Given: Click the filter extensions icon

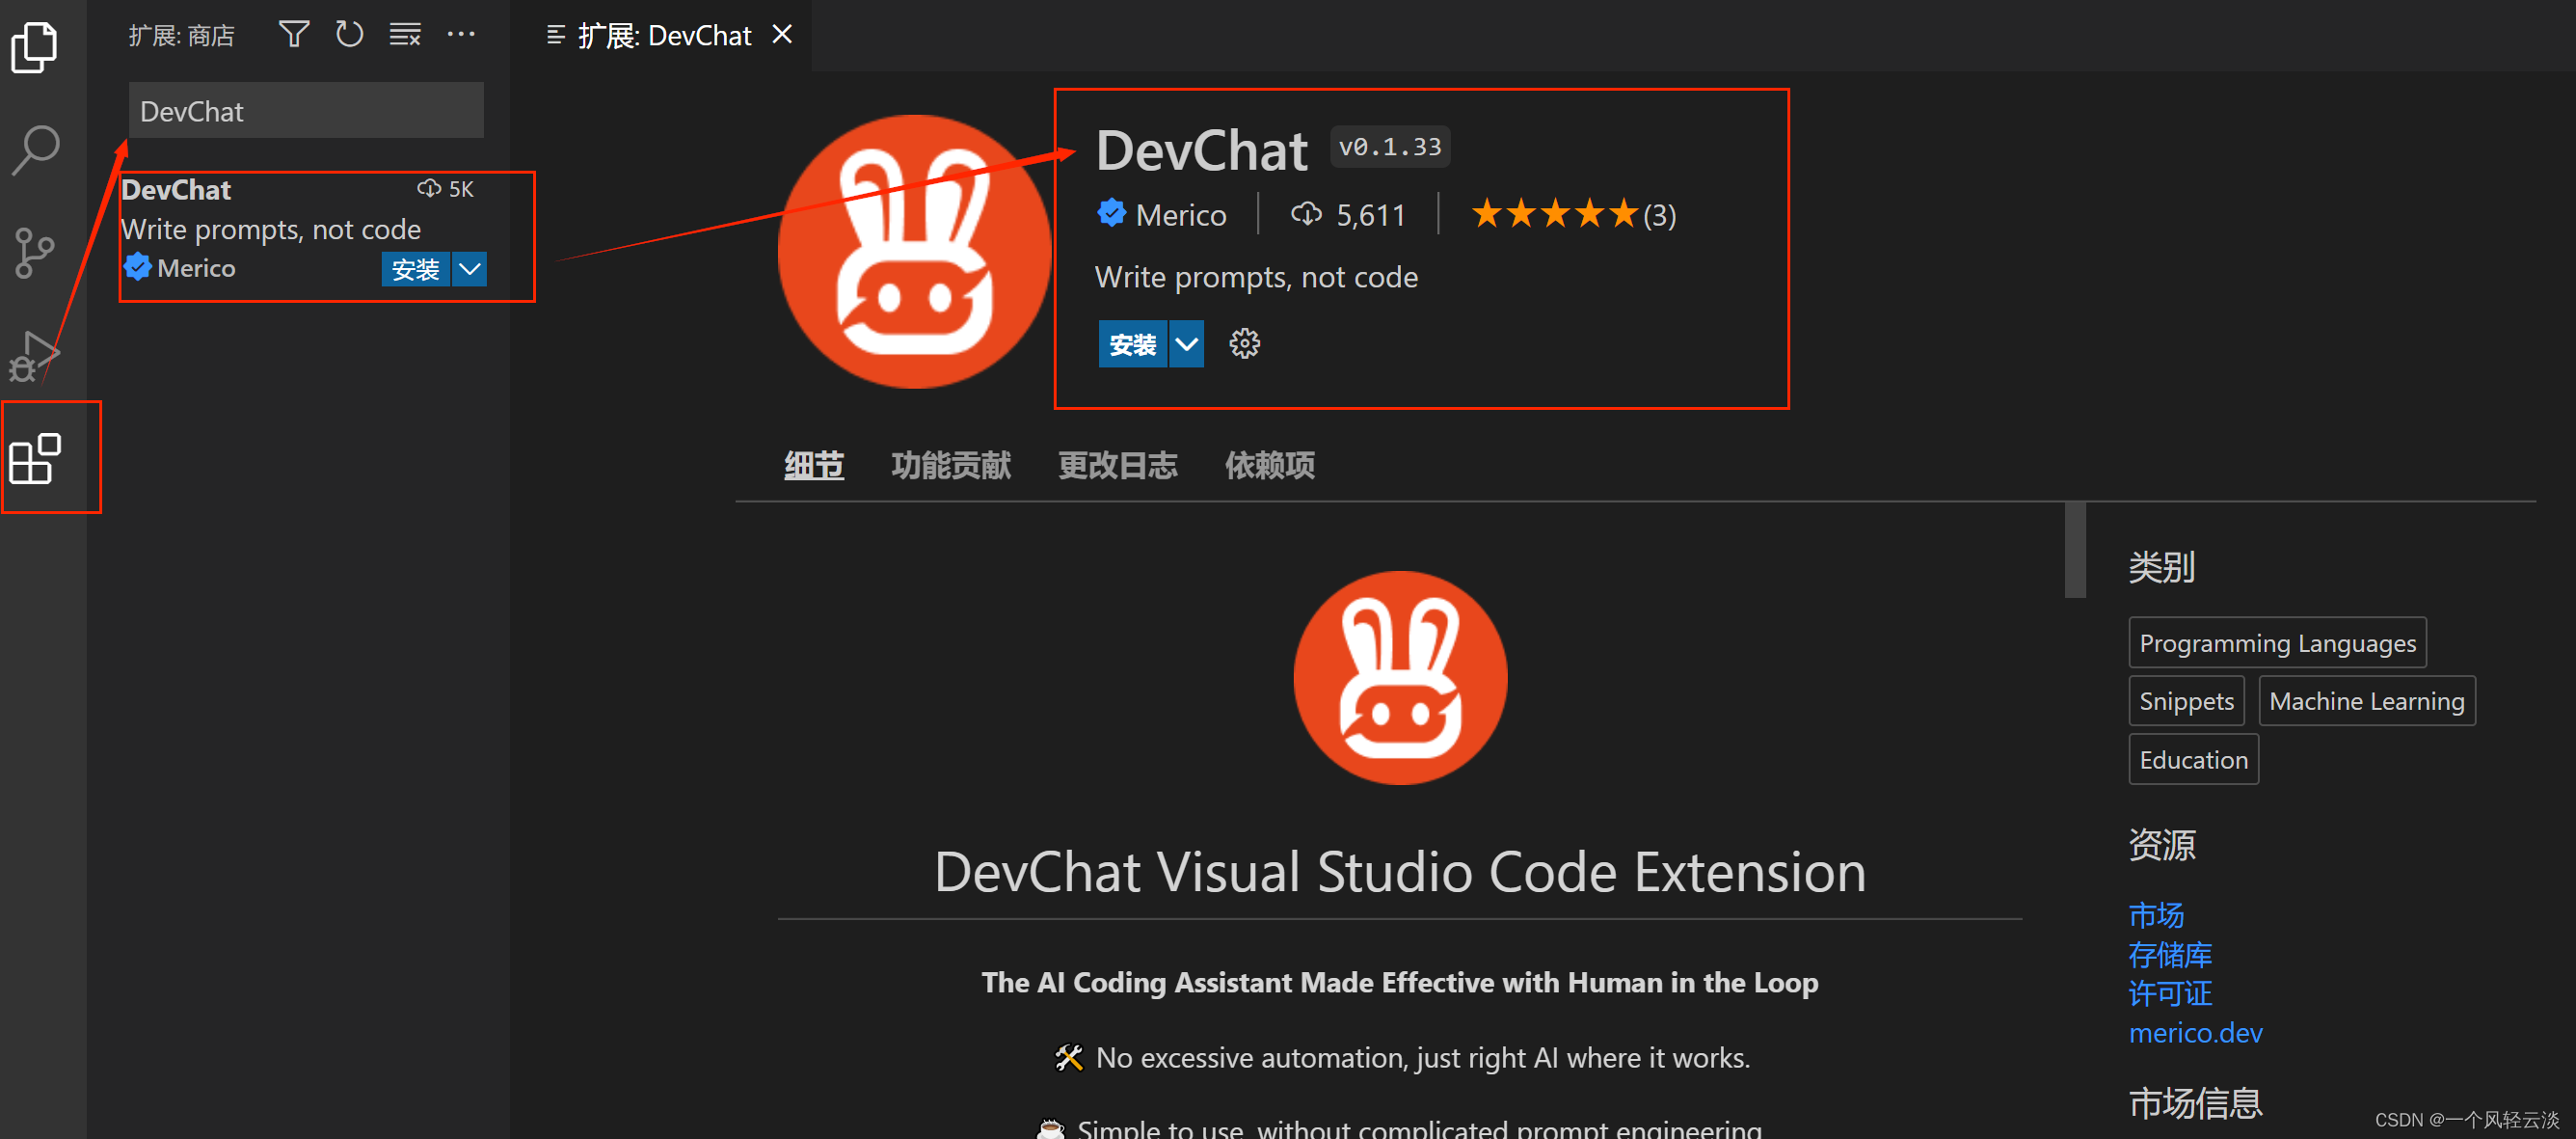Looking at the screenshot, I should [293, 33].
